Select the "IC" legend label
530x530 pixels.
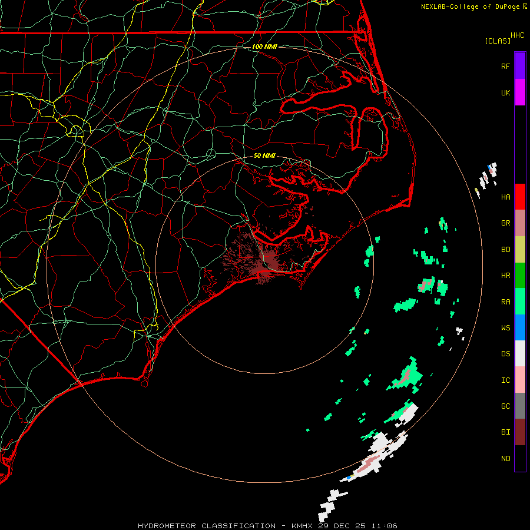click(505, 380)
